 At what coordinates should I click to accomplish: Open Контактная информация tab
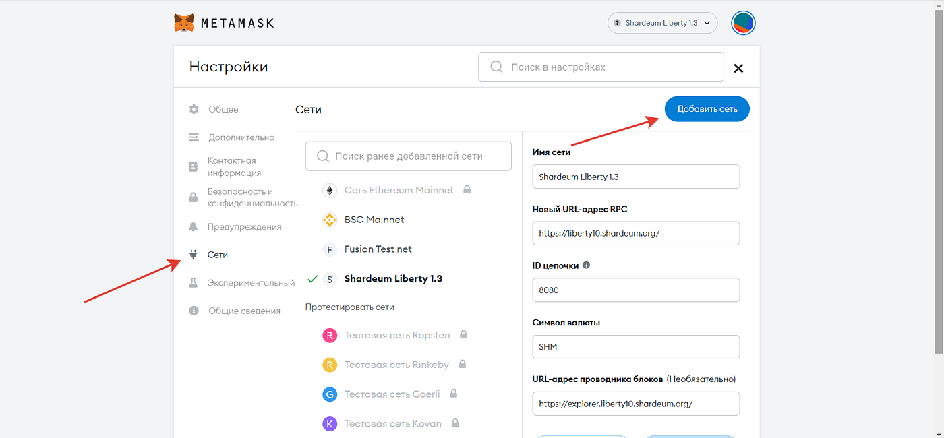click(234, 166)
